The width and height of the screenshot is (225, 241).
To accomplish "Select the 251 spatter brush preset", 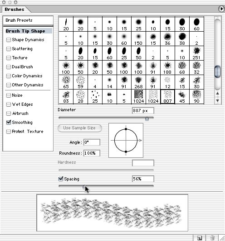I will pos(196,53).
